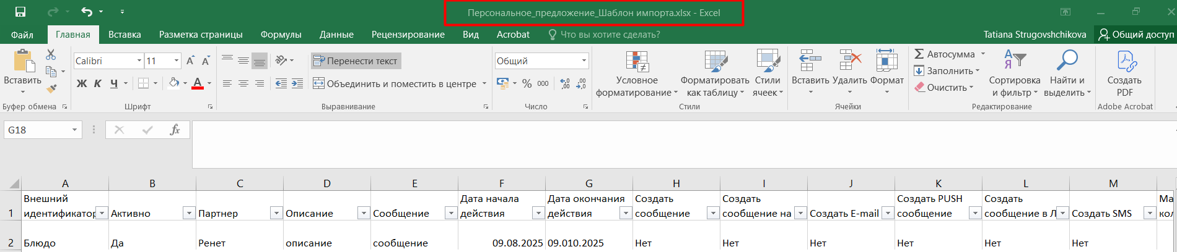Switch to the Рецензирование tab
The width and height of the screenshot is (1177, 252).
(x=408, y=35)
